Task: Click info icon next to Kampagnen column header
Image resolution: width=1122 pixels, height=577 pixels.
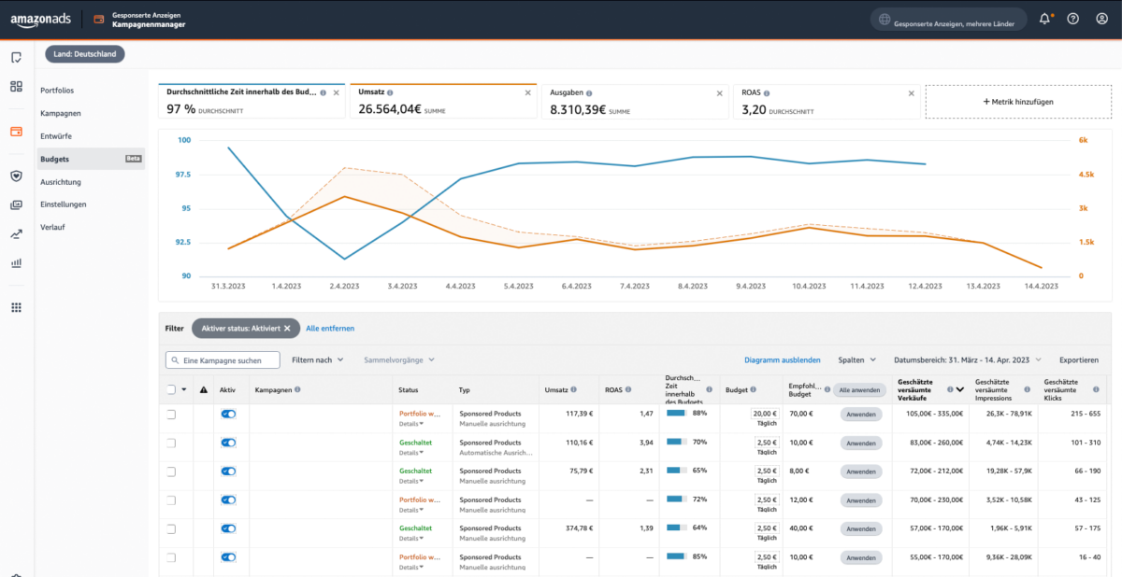Action: point(297,389)
